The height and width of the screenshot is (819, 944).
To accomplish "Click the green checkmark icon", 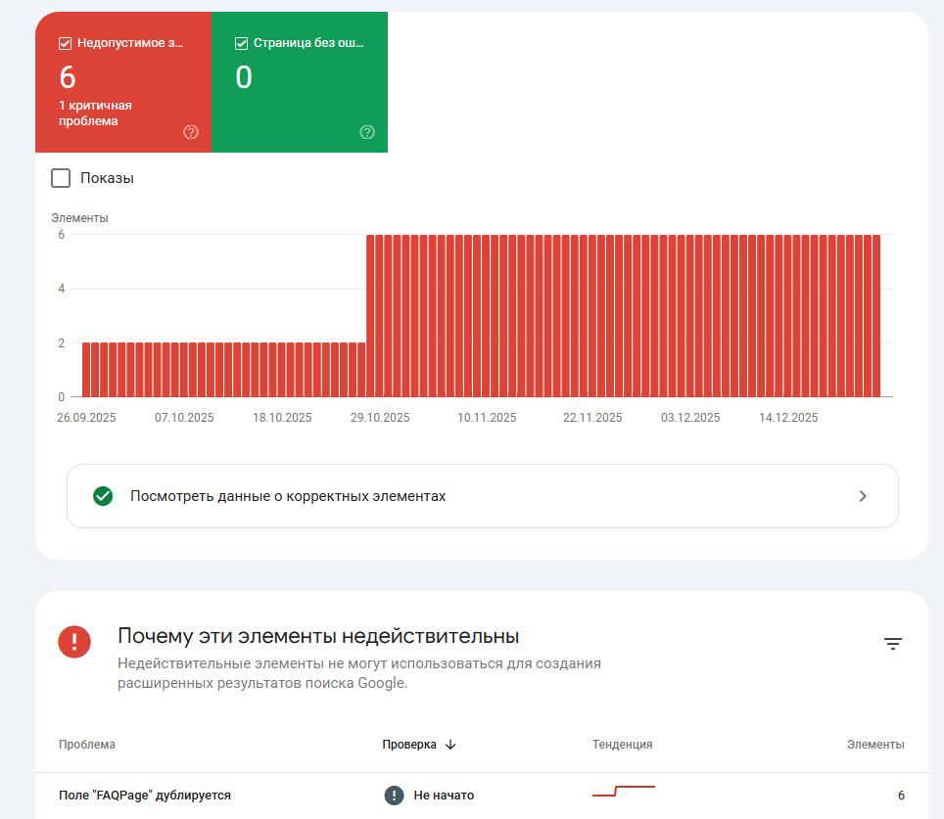I will (x=103, y=496).
